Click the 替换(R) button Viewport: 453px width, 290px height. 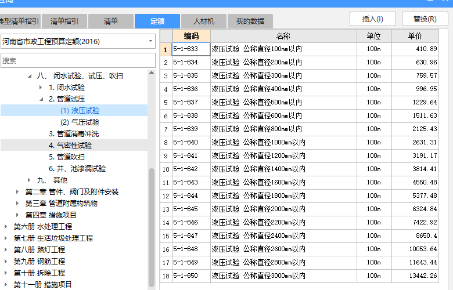[x=425, y=19]
